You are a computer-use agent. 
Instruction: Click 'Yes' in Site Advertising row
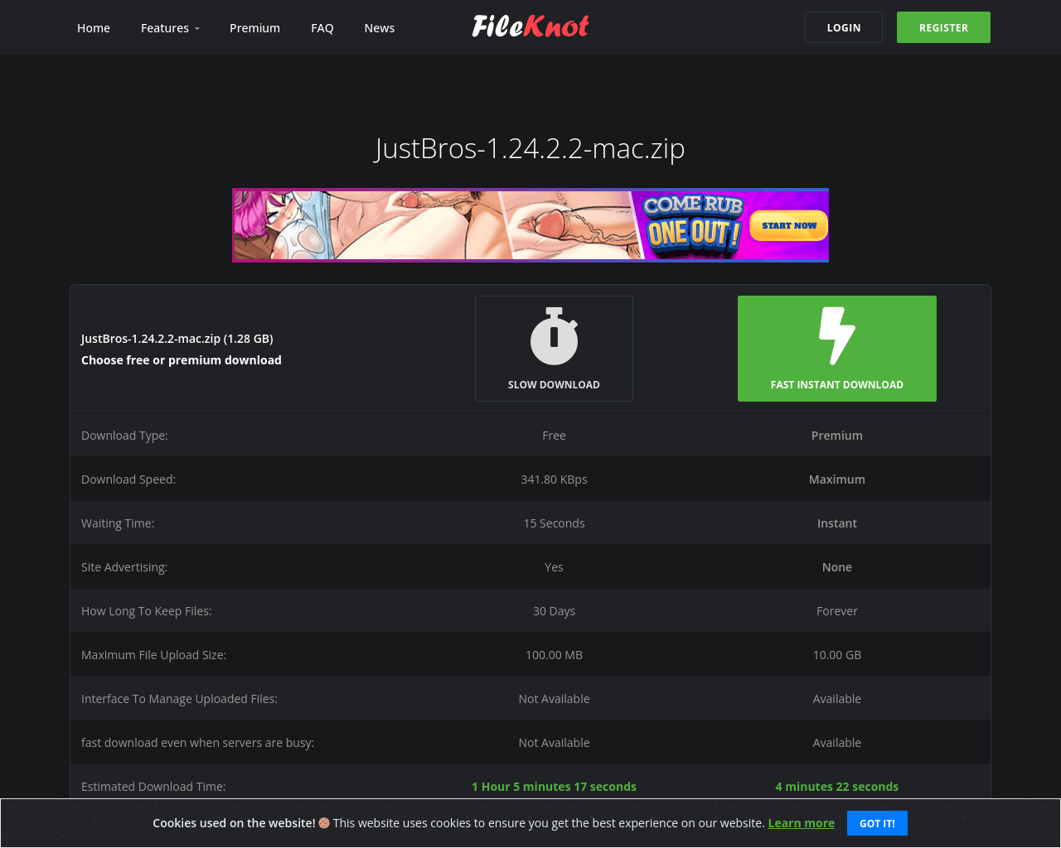click(x=554, y=567)
